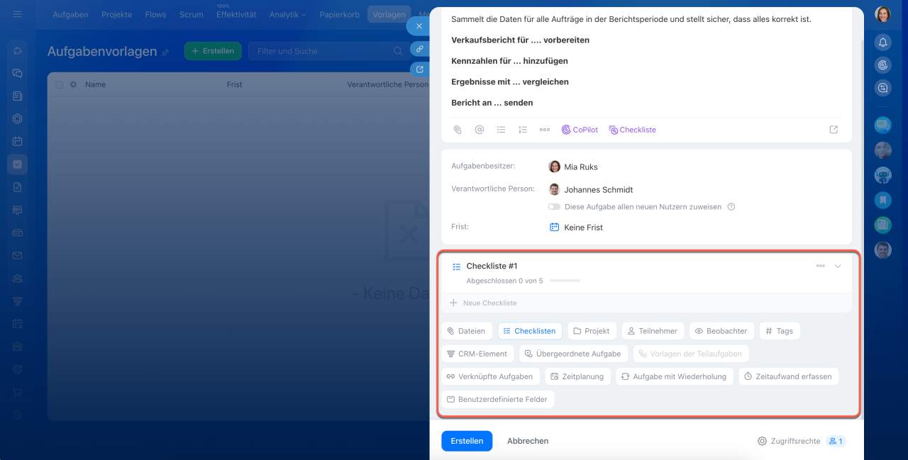Select the Beobachter section chip
Viewport: 908px width, 460px height.
click(721, 331)
